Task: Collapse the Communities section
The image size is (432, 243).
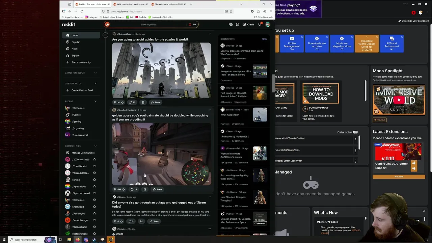Action: click(96, 146)
